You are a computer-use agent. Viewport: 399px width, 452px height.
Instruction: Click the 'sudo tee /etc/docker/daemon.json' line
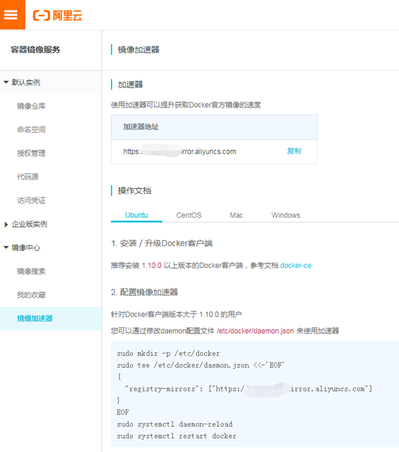201,365
